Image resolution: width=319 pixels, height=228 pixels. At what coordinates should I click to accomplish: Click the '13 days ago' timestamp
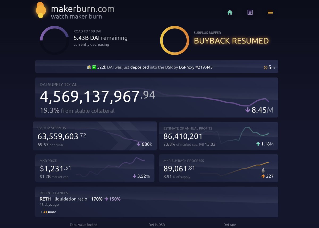click(x=49, y=205)
